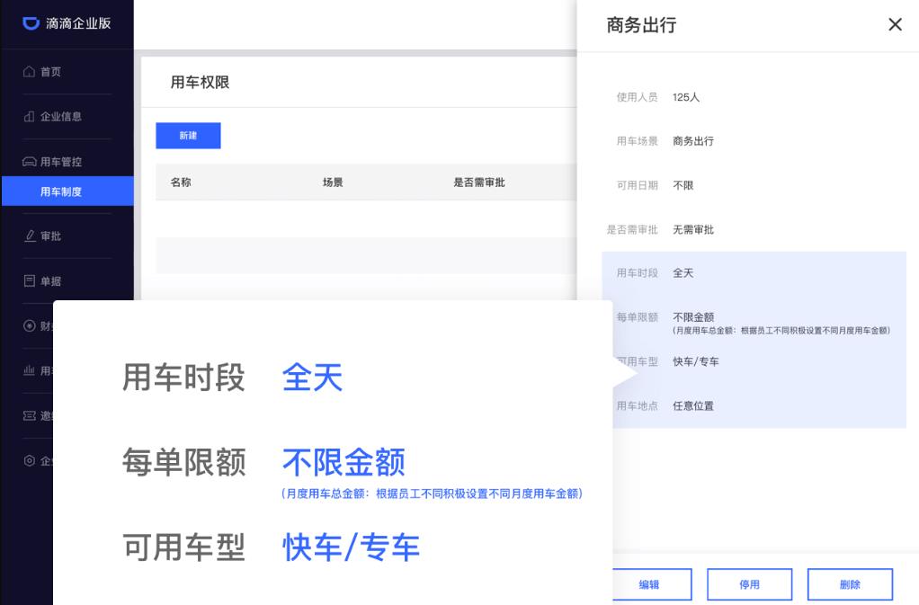Click the 新建 create button

[188, 135]
